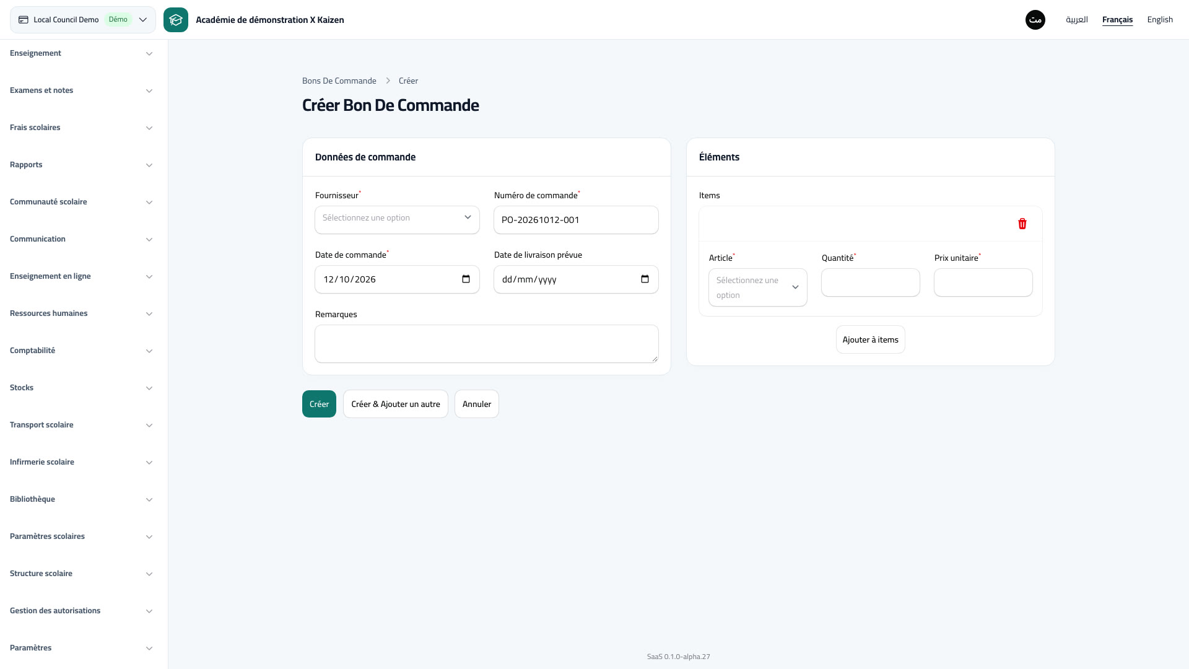Expand the Bibliothèque sidebar section
The image size is (1189, 669).
pos(82,499)
